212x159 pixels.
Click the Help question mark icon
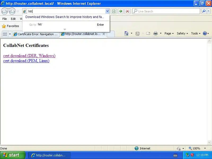coord(205,33)
